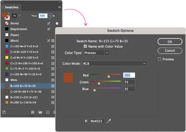186x132 pixels.
Task: Click the Cancel button
Action: [170, 51]
